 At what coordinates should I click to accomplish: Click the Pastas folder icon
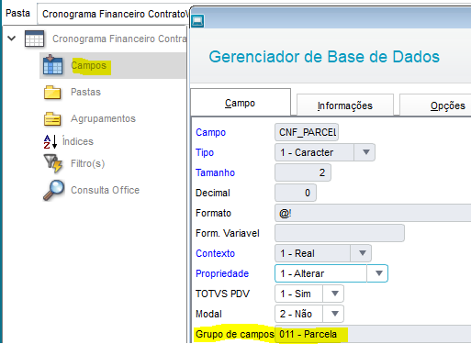[x=52, y=92]
